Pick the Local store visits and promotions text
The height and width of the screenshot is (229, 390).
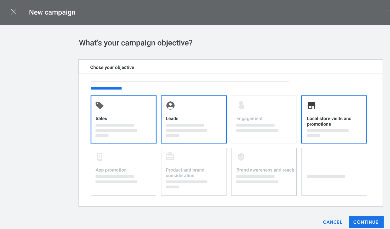(329, 121)
